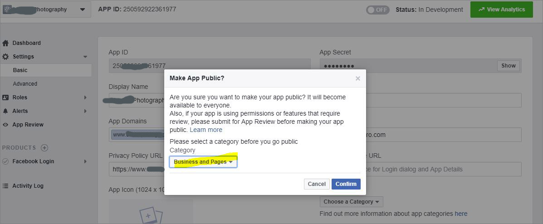Cancel making the app public
The height and width of the screenshot is (224, 543).
(317, 184)
